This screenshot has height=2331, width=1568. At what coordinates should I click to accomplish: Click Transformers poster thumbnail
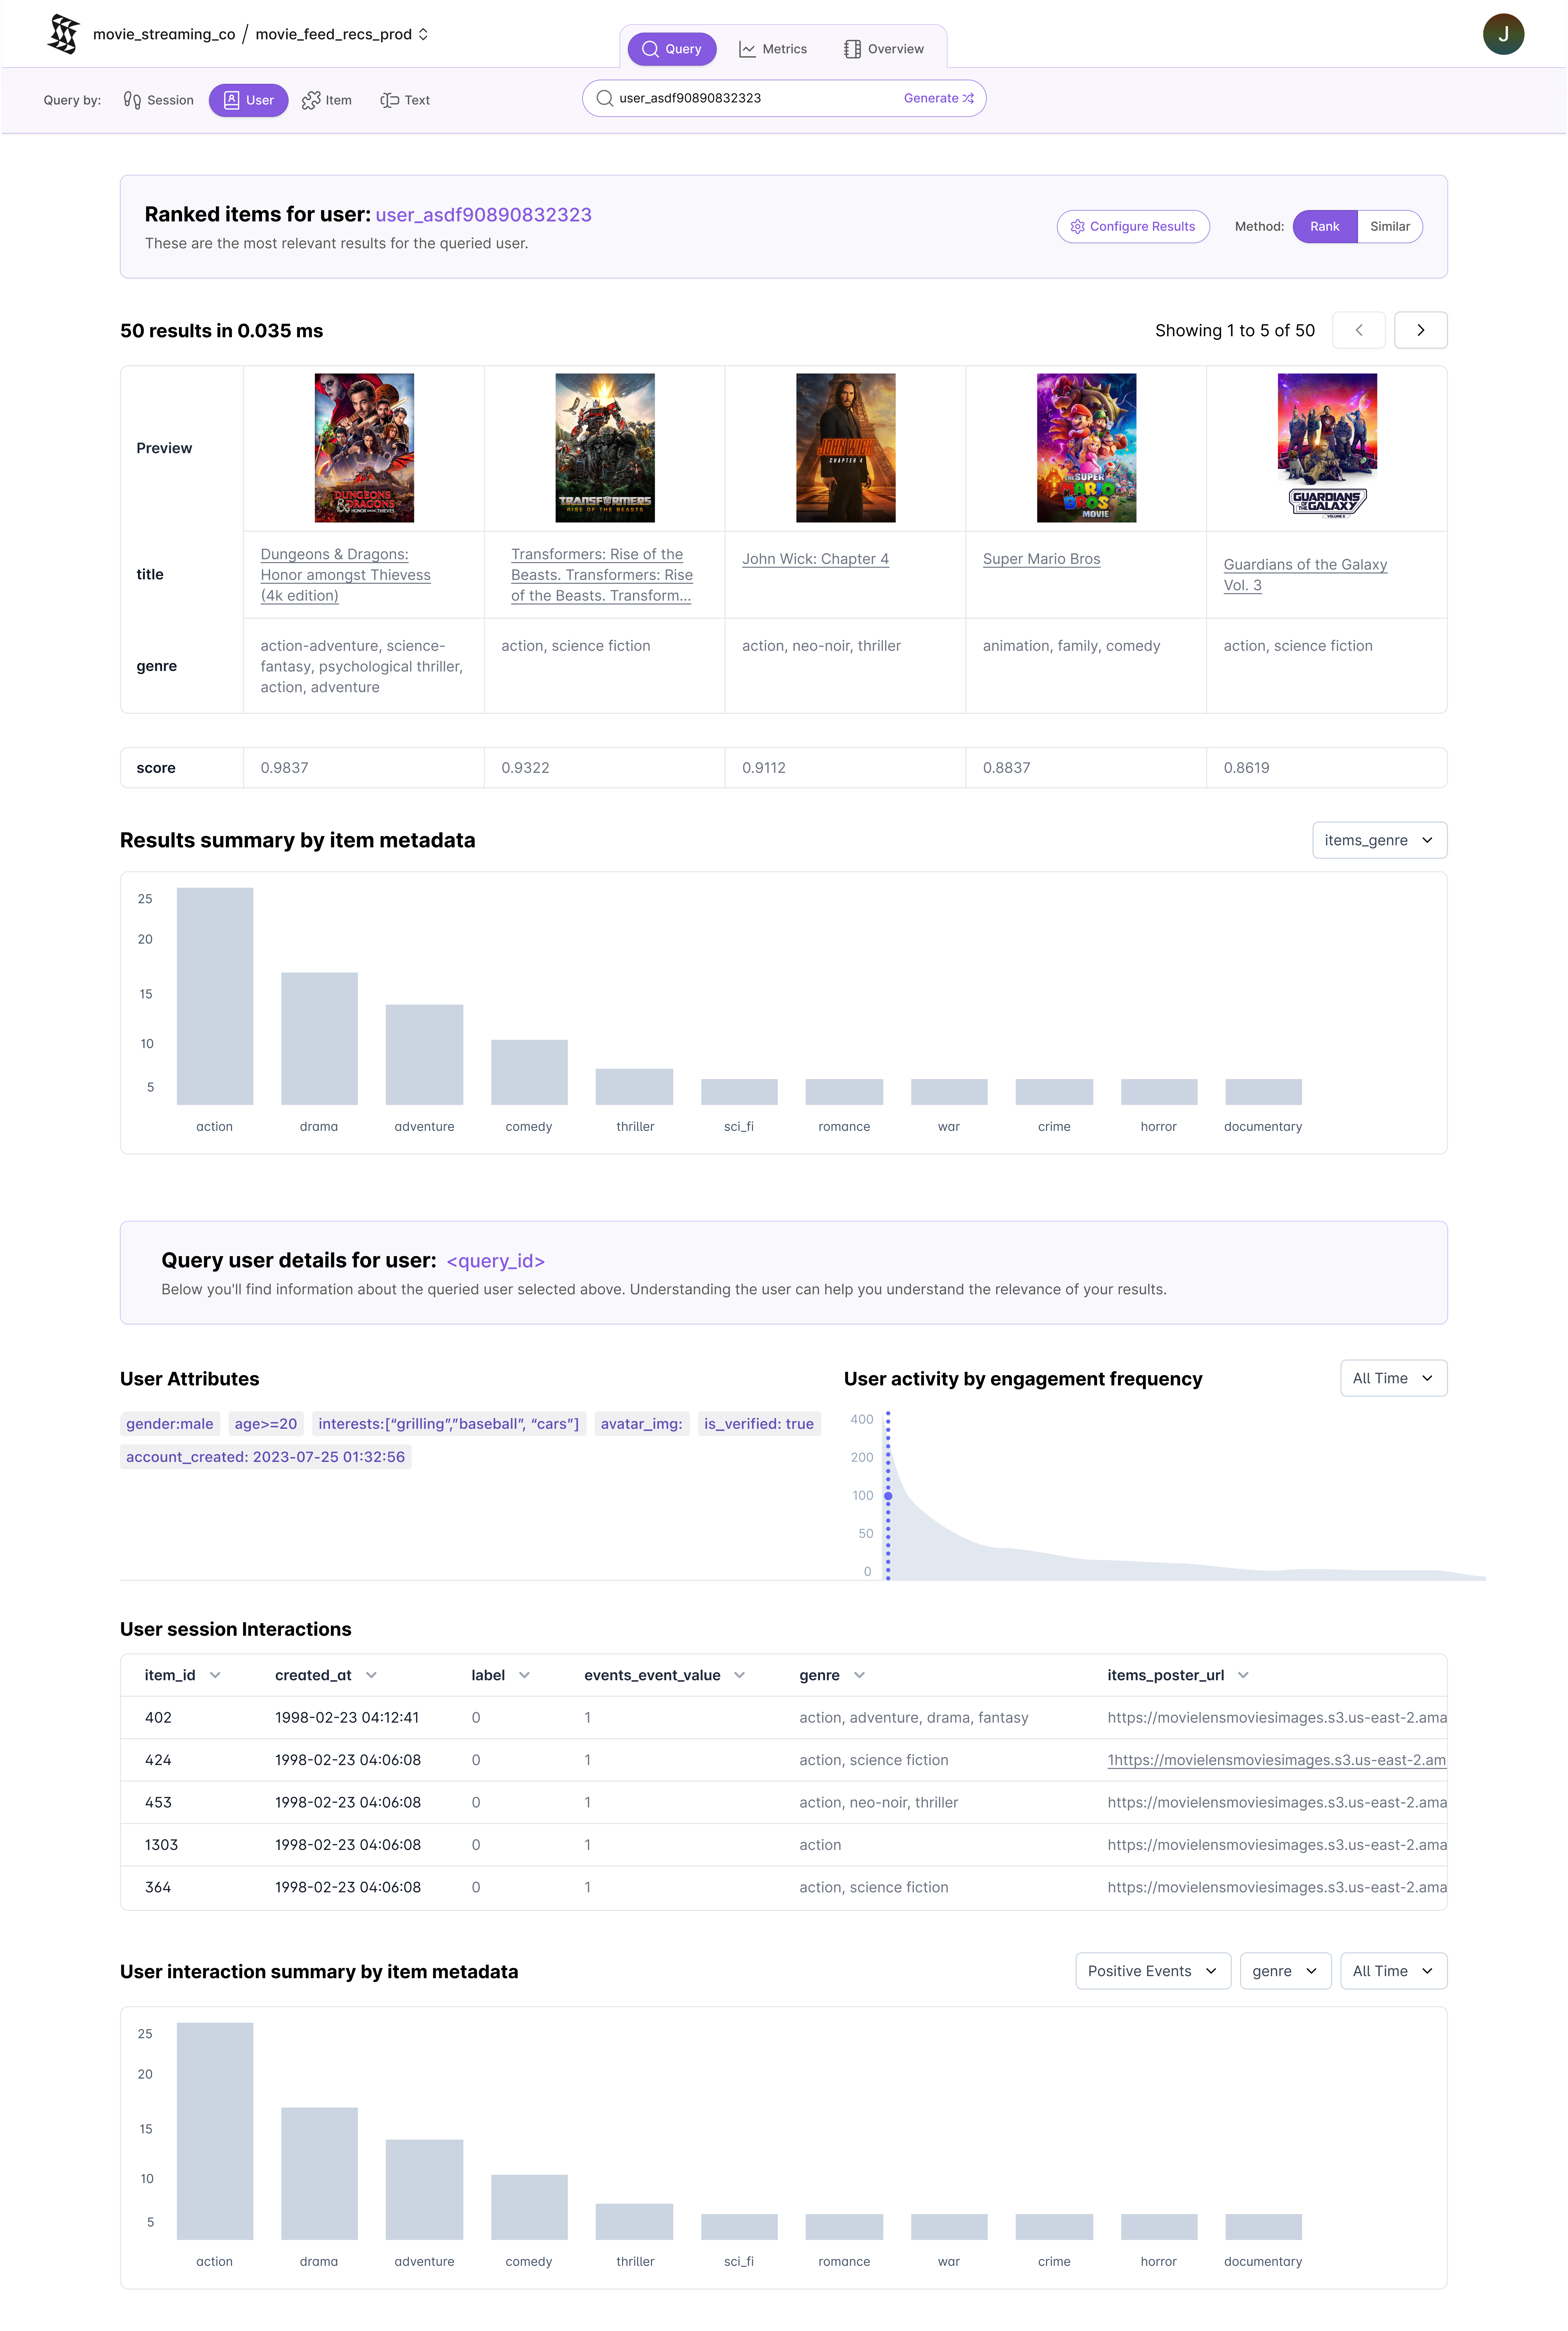605,448
